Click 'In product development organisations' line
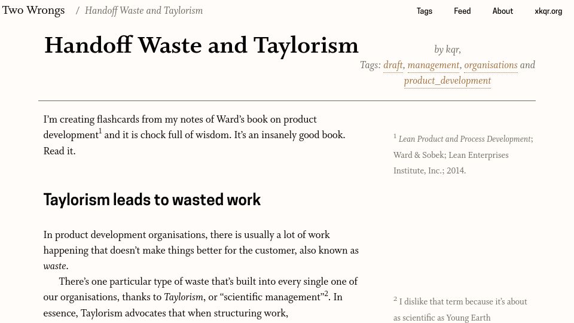Image resolution: width=574 pixels, height=323 pixels. pos(187,235)
